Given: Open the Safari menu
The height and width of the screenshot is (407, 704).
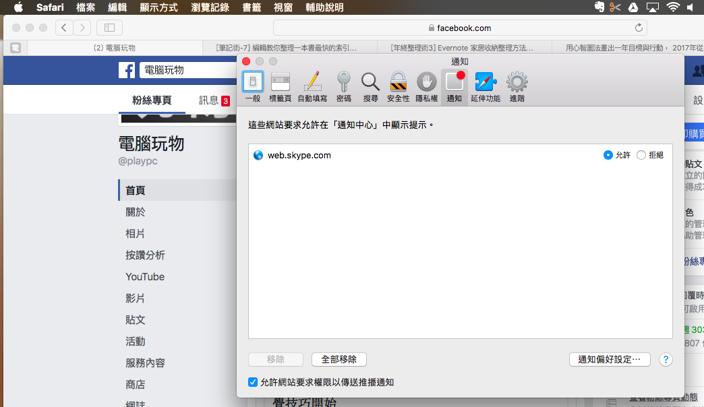Looking at the screenshot, I should [x=50, y=7].
